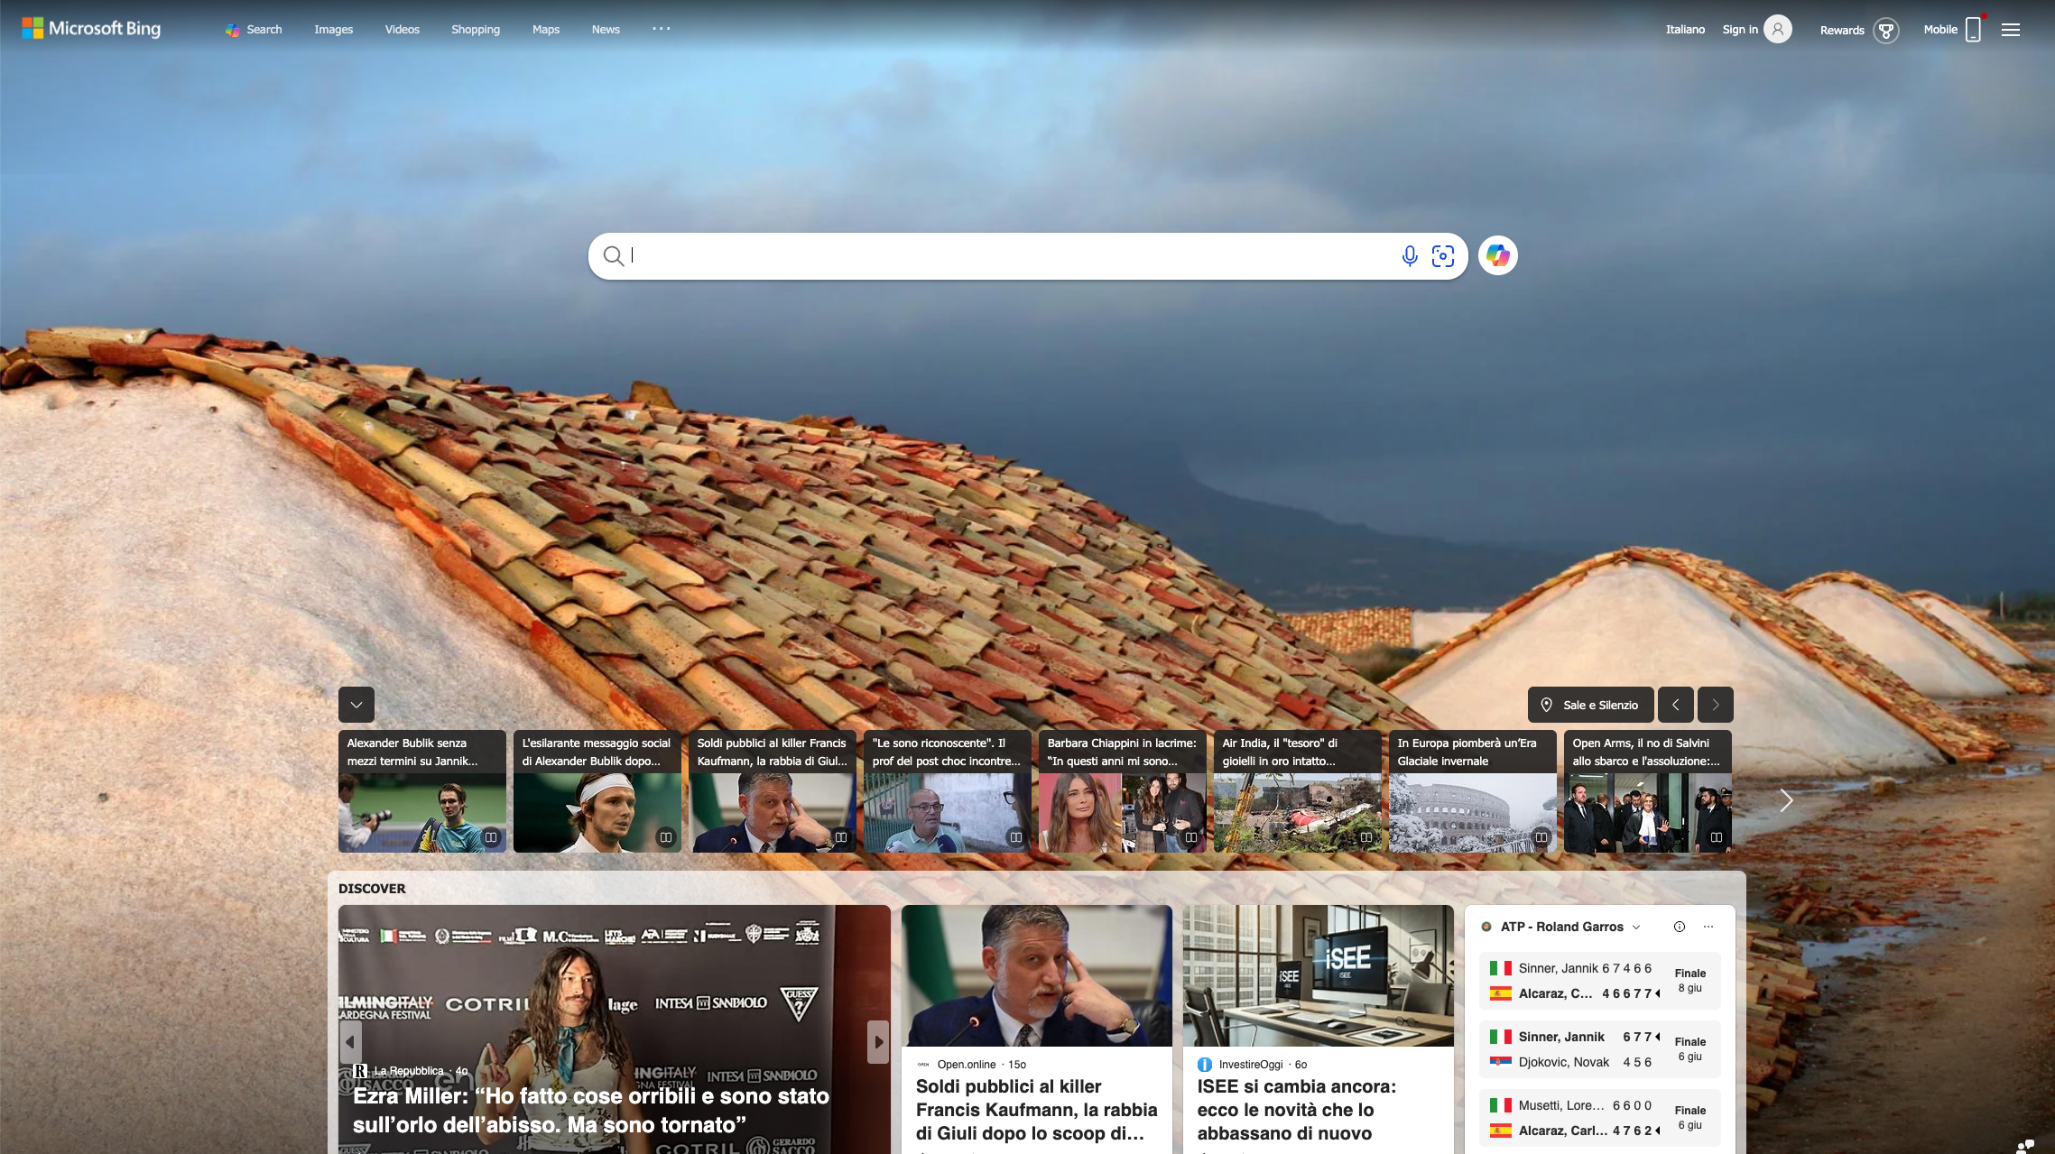The image size is (2055, 1154).
Task: Show previous background image
Action: (1676, 705)
